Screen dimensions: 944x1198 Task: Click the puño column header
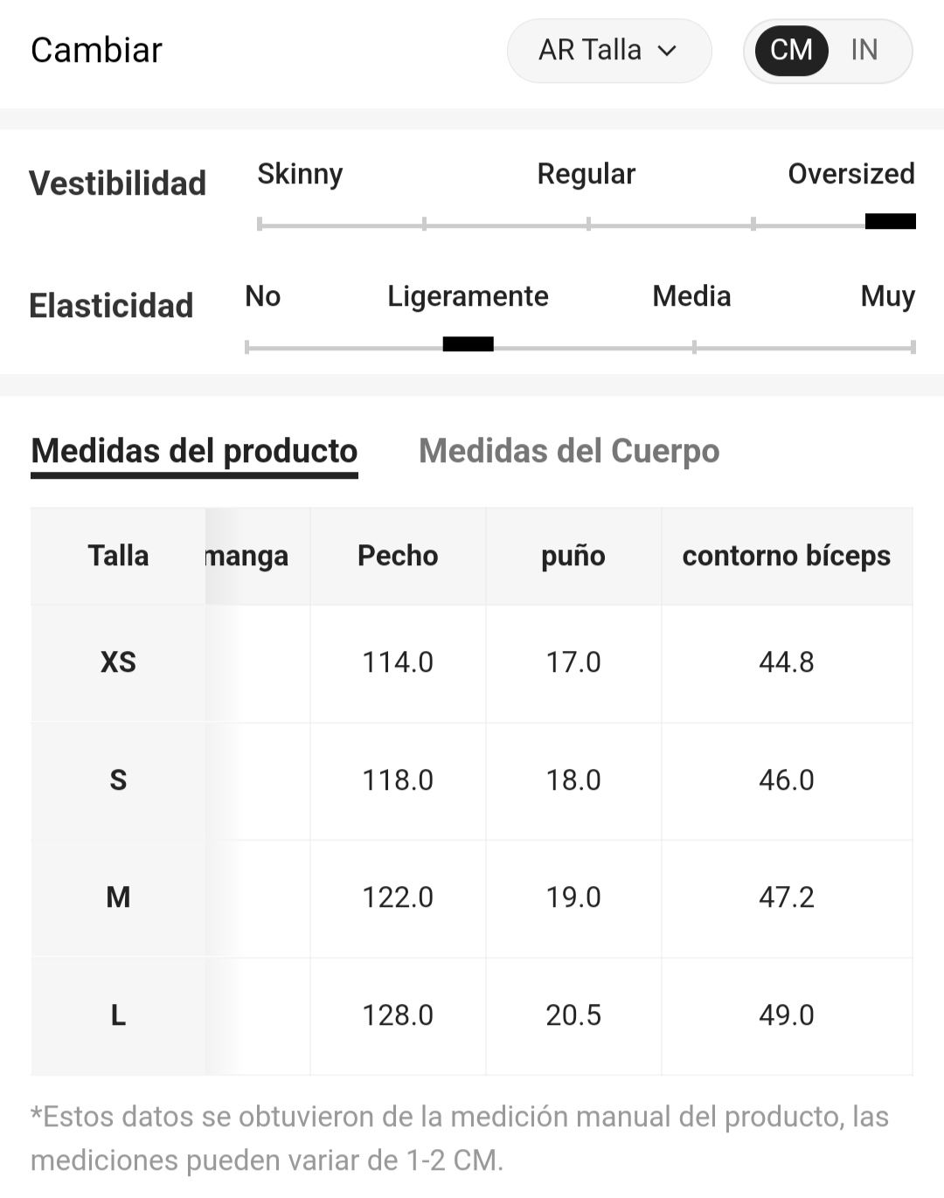click(x=573, y=556)
